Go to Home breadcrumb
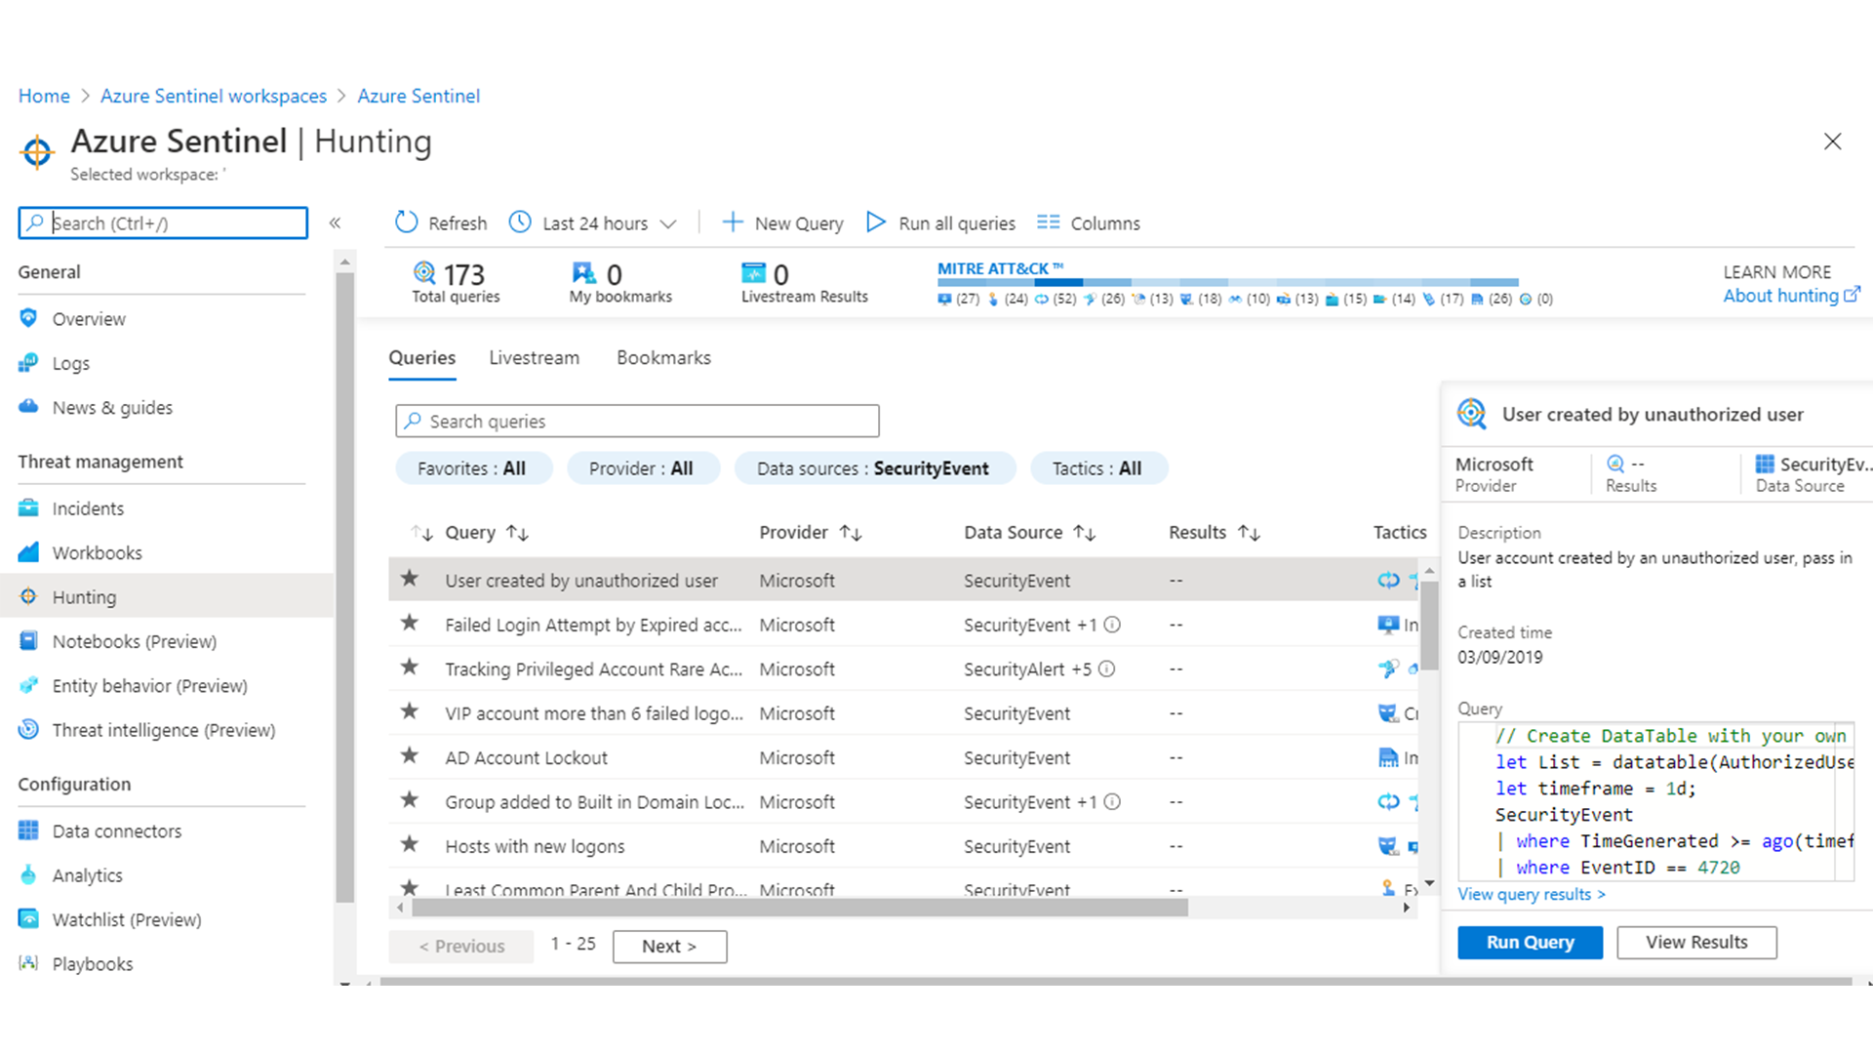Image resolution: width=1873 pixels, height=1054 pixels. coord(44,96)
